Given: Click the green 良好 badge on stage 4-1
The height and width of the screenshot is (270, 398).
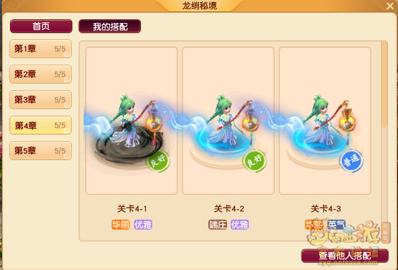Looking at the screenshot, I should (x=158, y=161).
